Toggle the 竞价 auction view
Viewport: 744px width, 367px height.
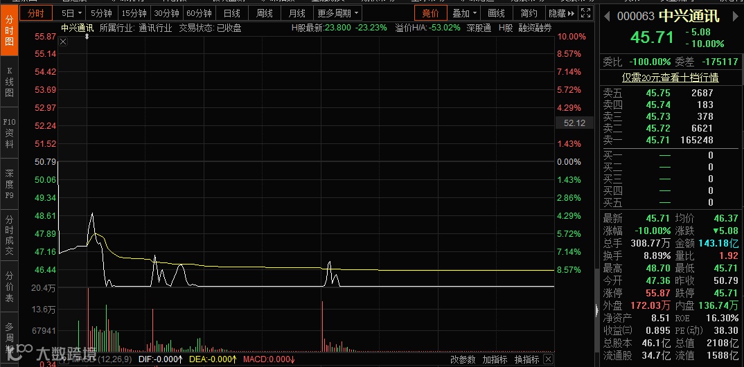430,13
